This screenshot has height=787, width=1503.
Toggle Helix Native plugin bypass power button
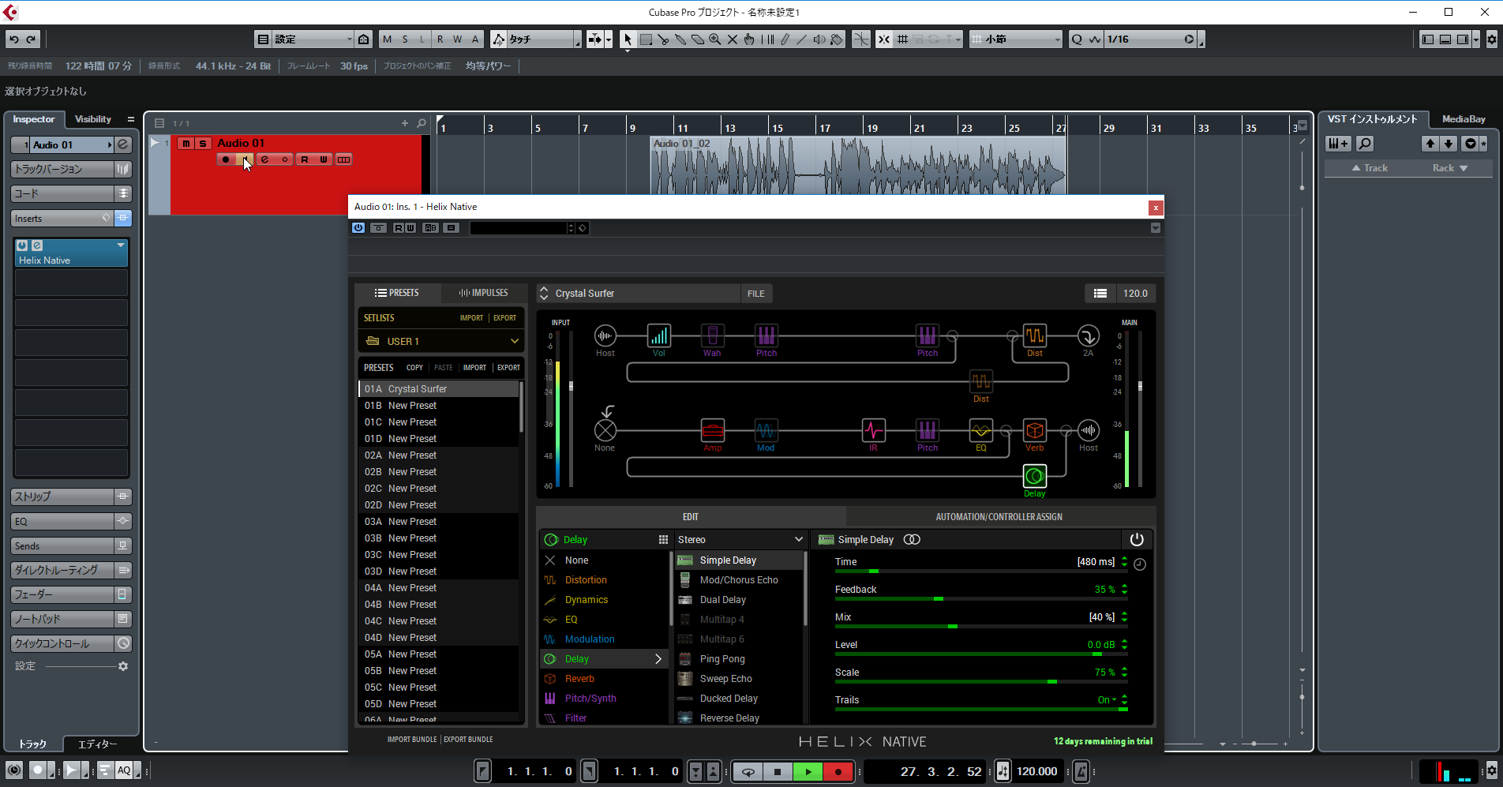[358, 228]
